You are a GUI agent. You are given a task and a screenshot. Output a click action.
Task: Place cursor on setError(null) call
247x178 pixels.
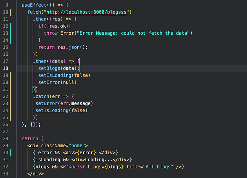[57, 82]
